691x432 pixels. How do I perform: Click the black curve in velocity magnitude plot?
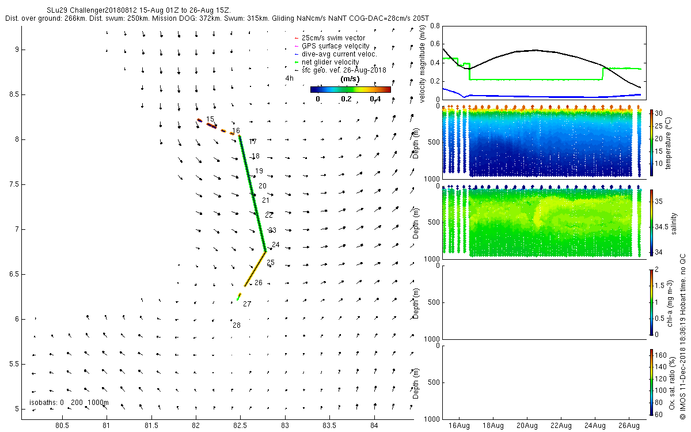pyautogui.click(x=536, y=50)
